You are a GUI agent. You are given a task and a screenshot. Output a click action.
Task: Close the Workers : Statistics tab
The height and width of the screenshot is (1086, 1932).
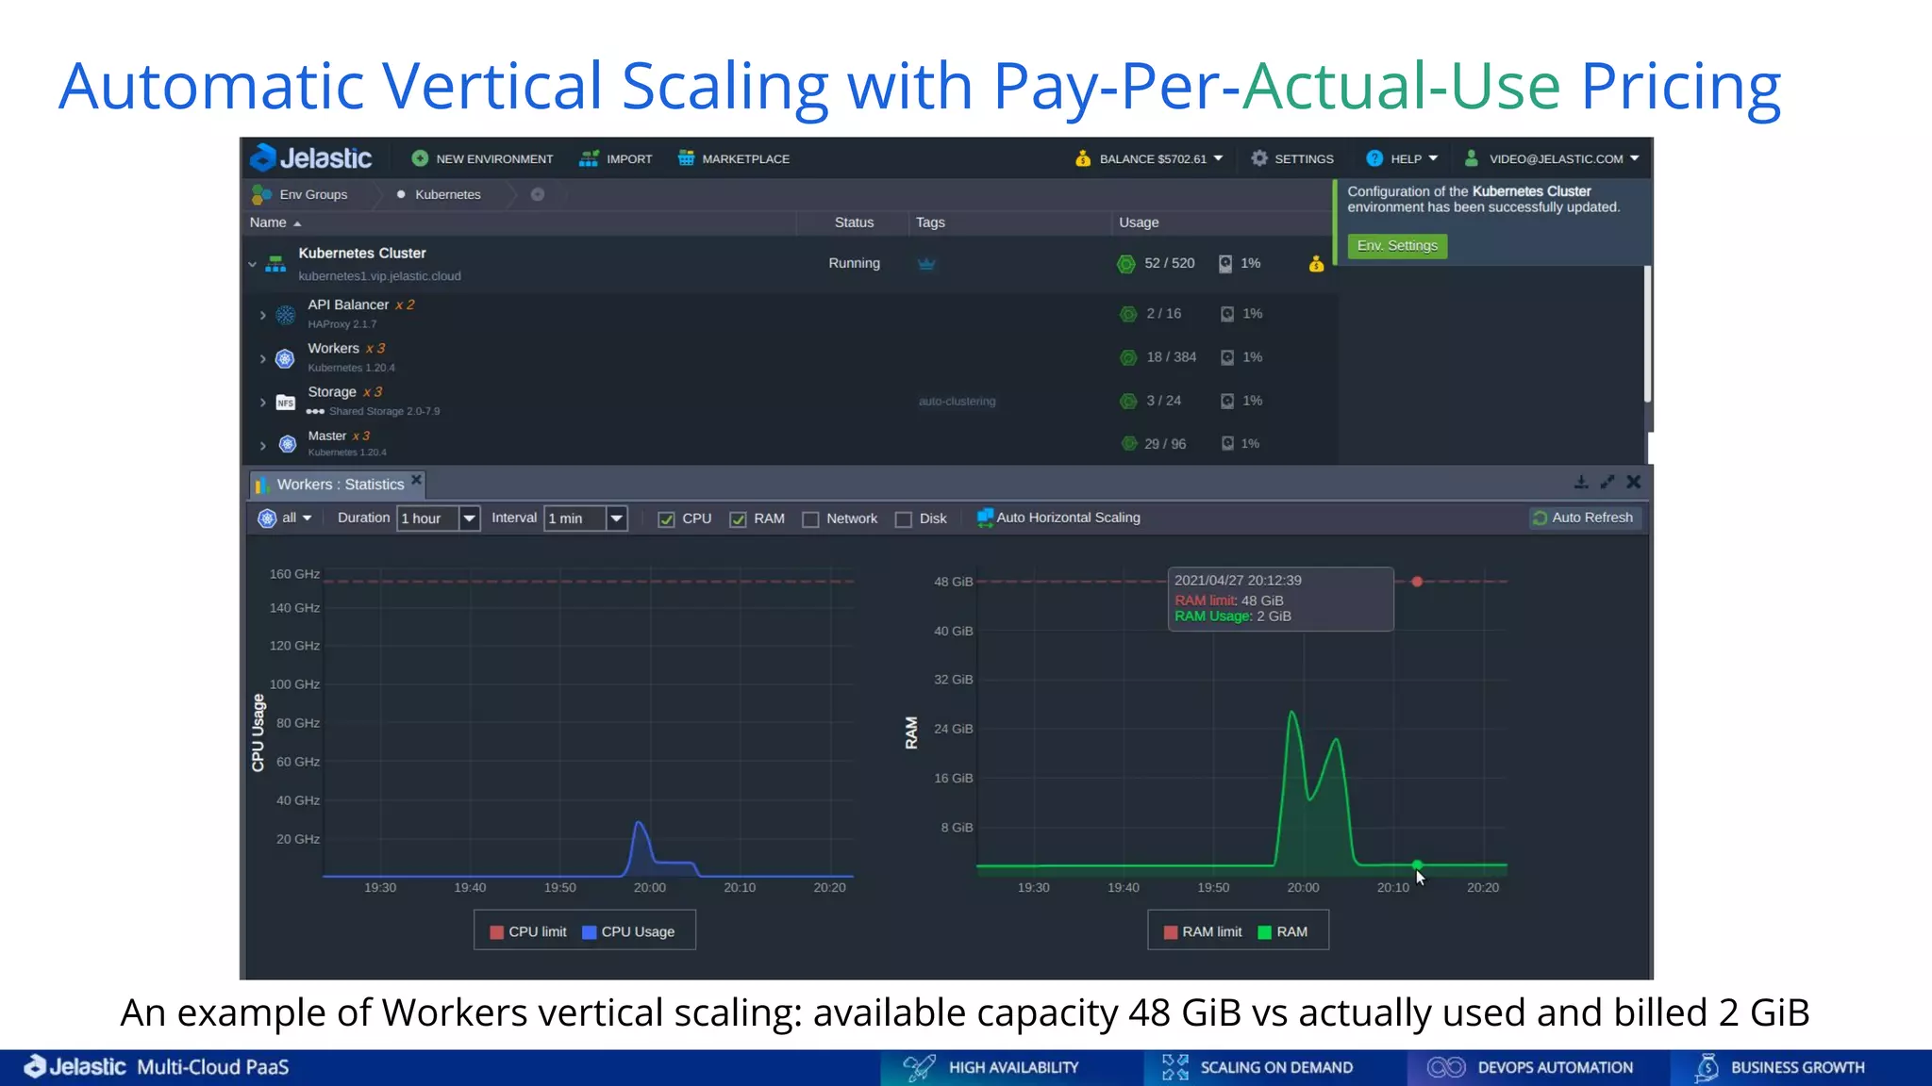(x=416, y=480)
